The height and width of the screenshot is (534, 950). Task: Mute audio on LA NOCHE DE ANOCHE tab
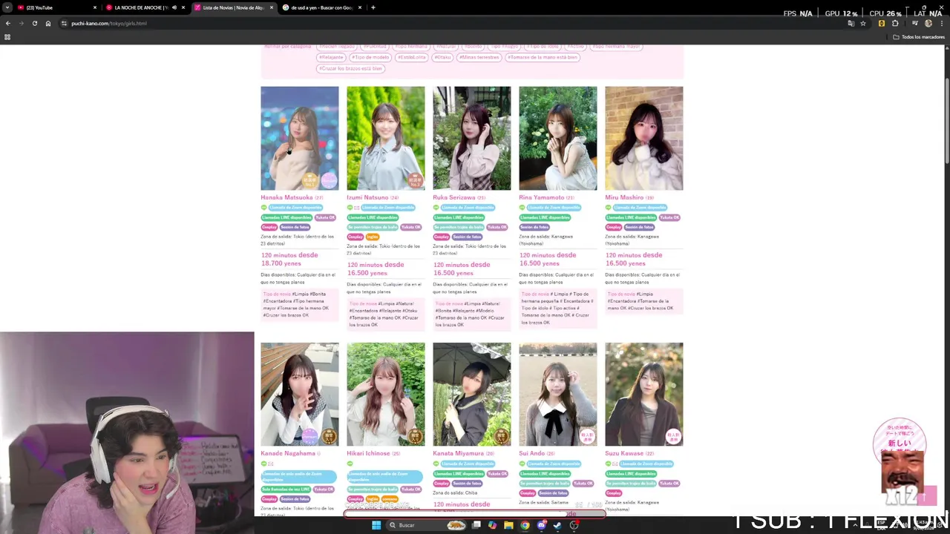click(174, 7)
